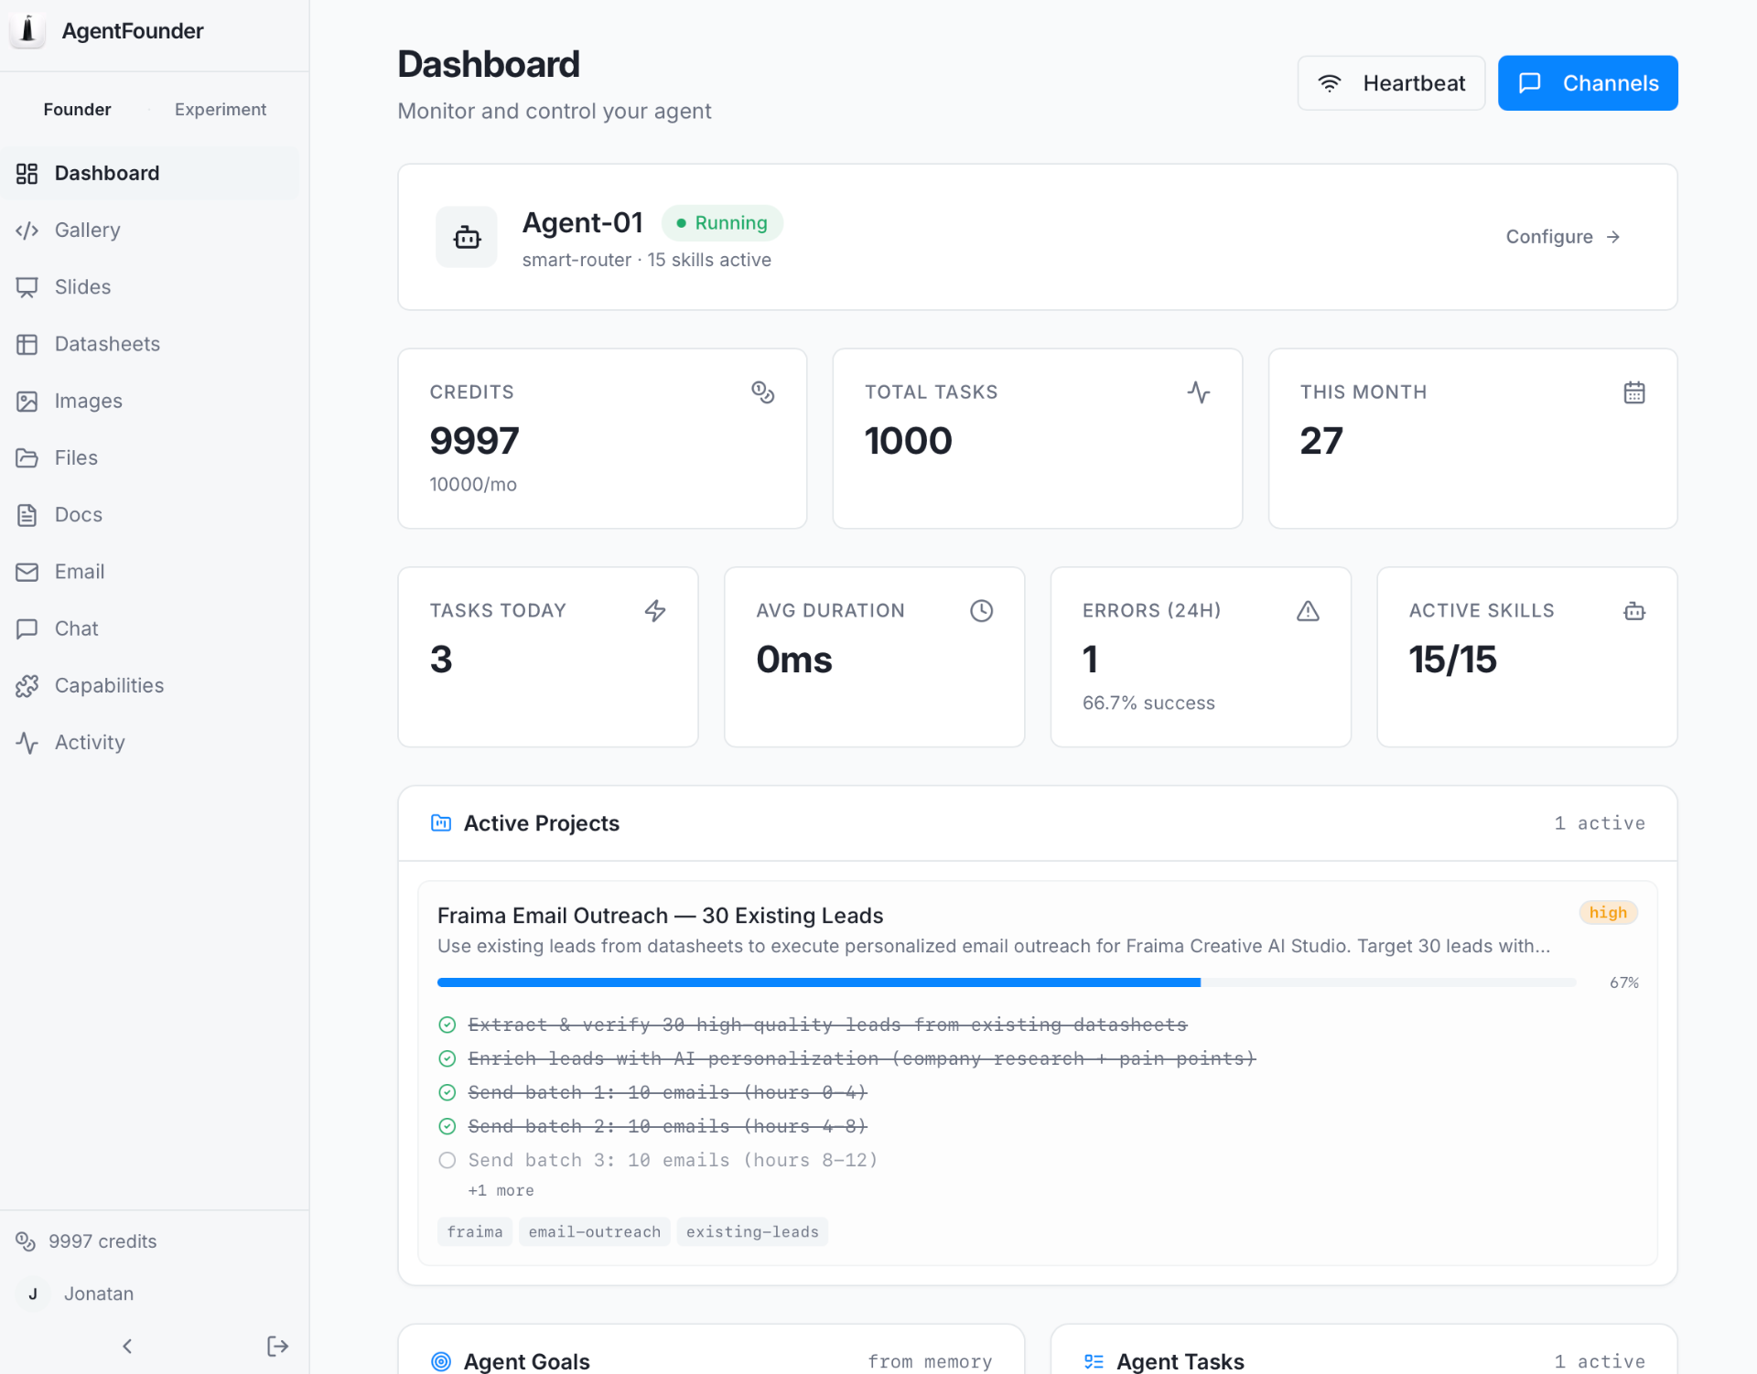Check the Send batch 3 circle
The width and height of the screenshot is (1757, 1374).
click(447, 1160)
